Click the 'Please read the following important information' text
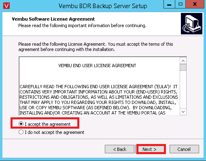 [82, 25]
